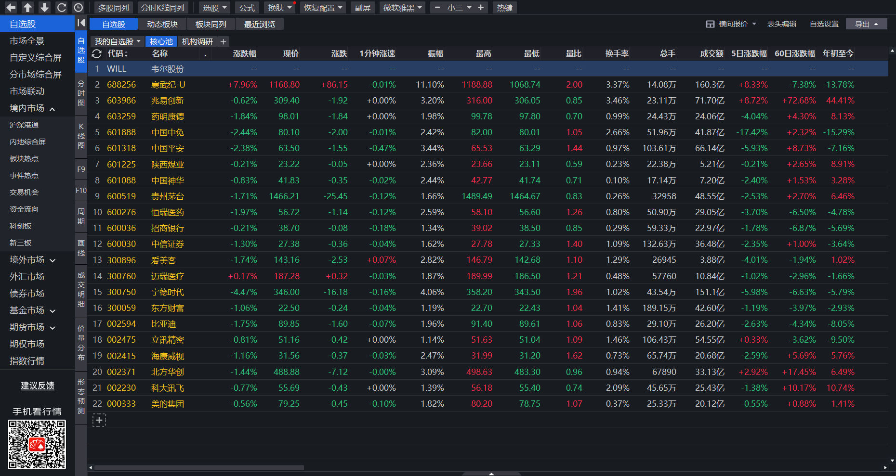The height and width of the screenshot is (476, 896).
Task: Open the 恢复配置 dropdown
Action: (x=323, y=8)
